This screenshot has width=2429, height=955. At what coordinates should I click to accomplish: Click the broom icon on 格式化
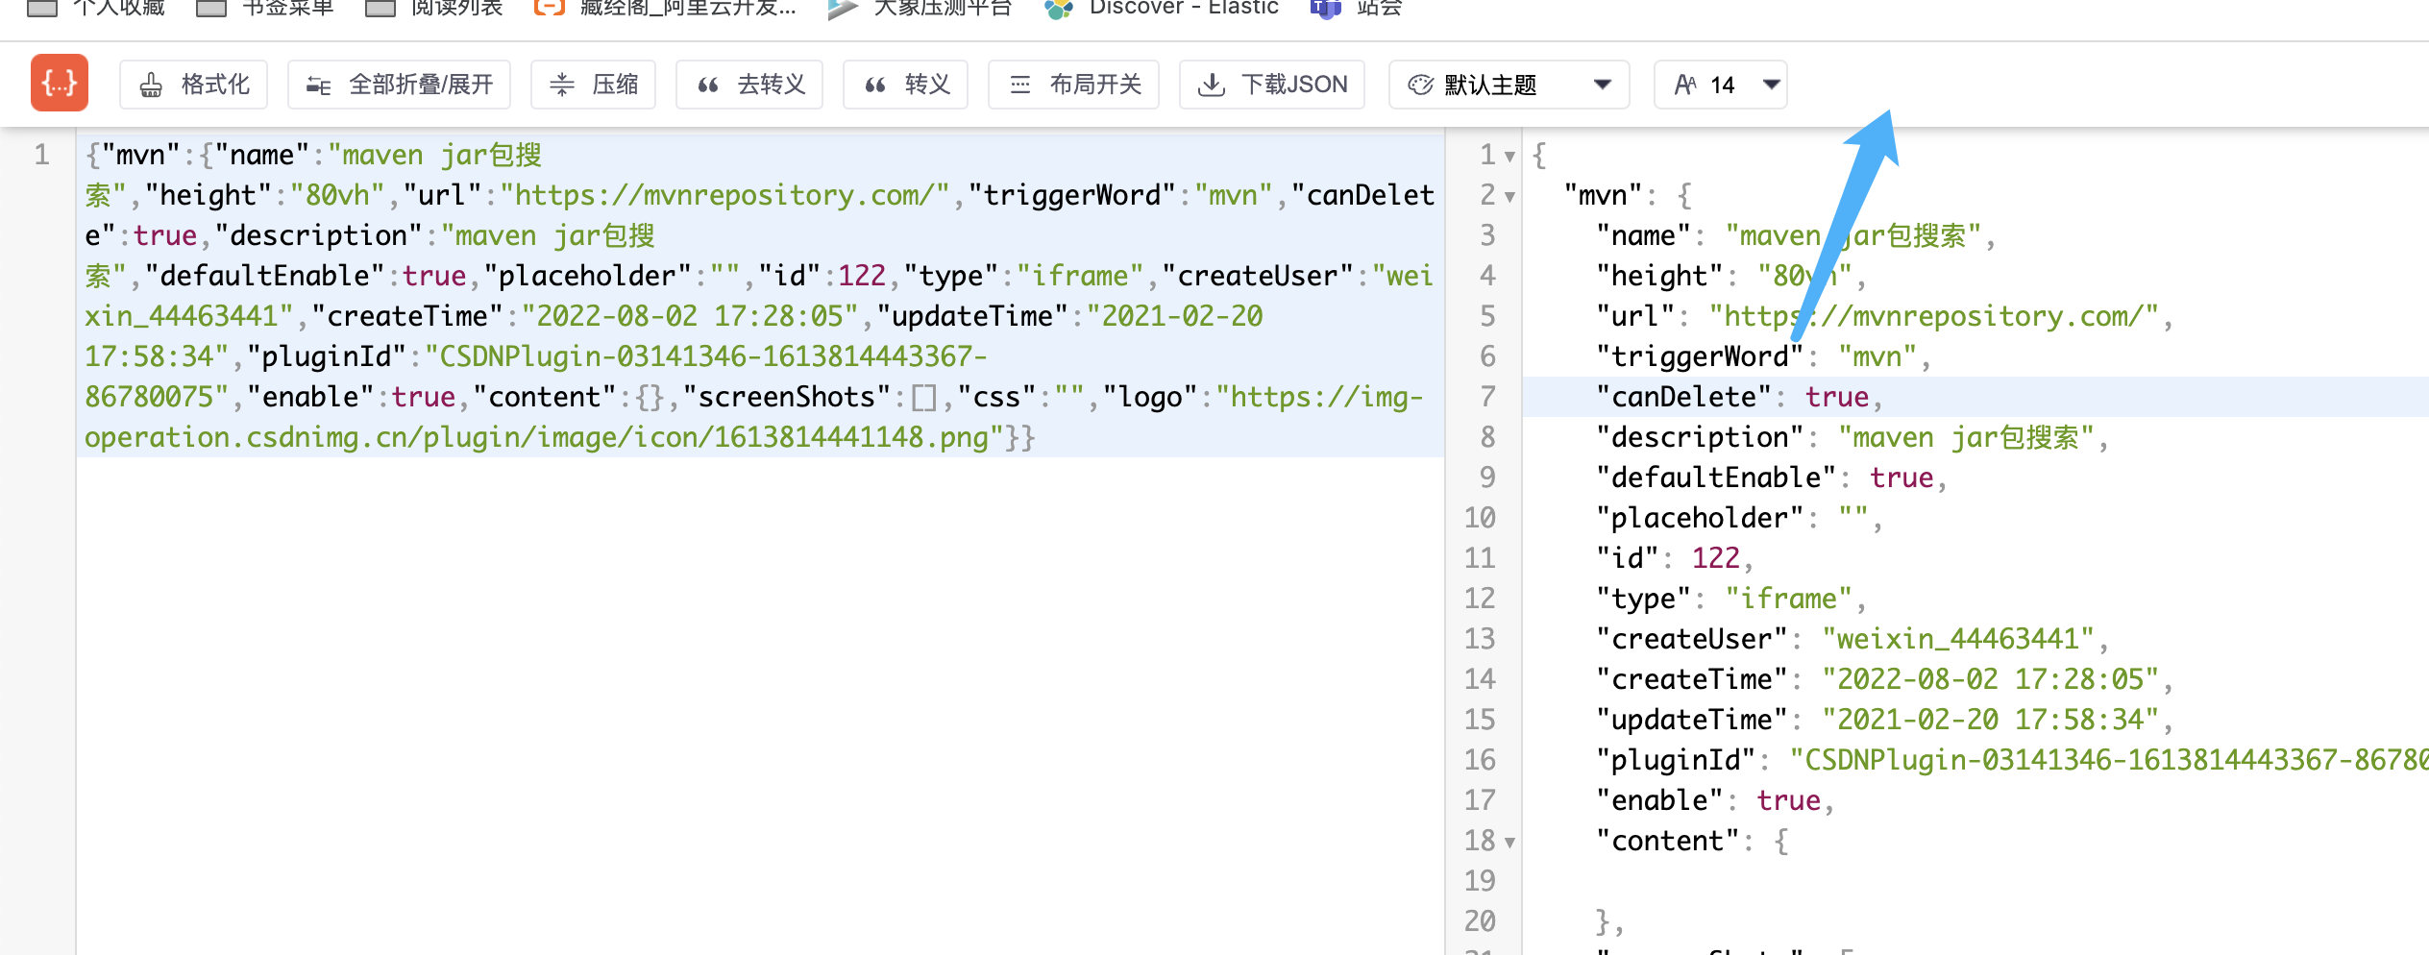point(151,86)
